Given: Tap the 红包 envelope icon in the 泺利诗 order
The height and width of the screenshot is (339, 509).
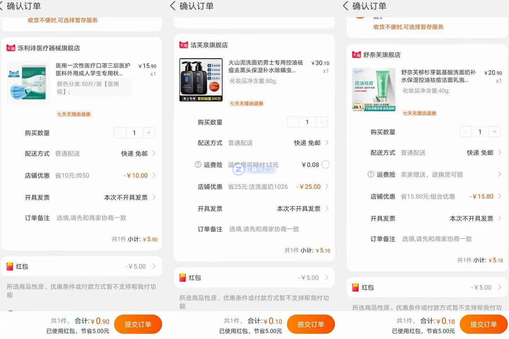Looking at the screenshot, I should [10, 267].
